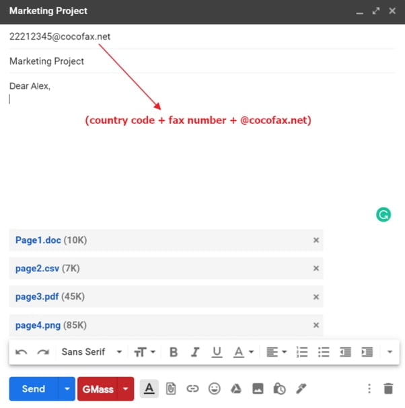Toggle italic formatting
405x408 pixels.
click(x=195, y=351)
